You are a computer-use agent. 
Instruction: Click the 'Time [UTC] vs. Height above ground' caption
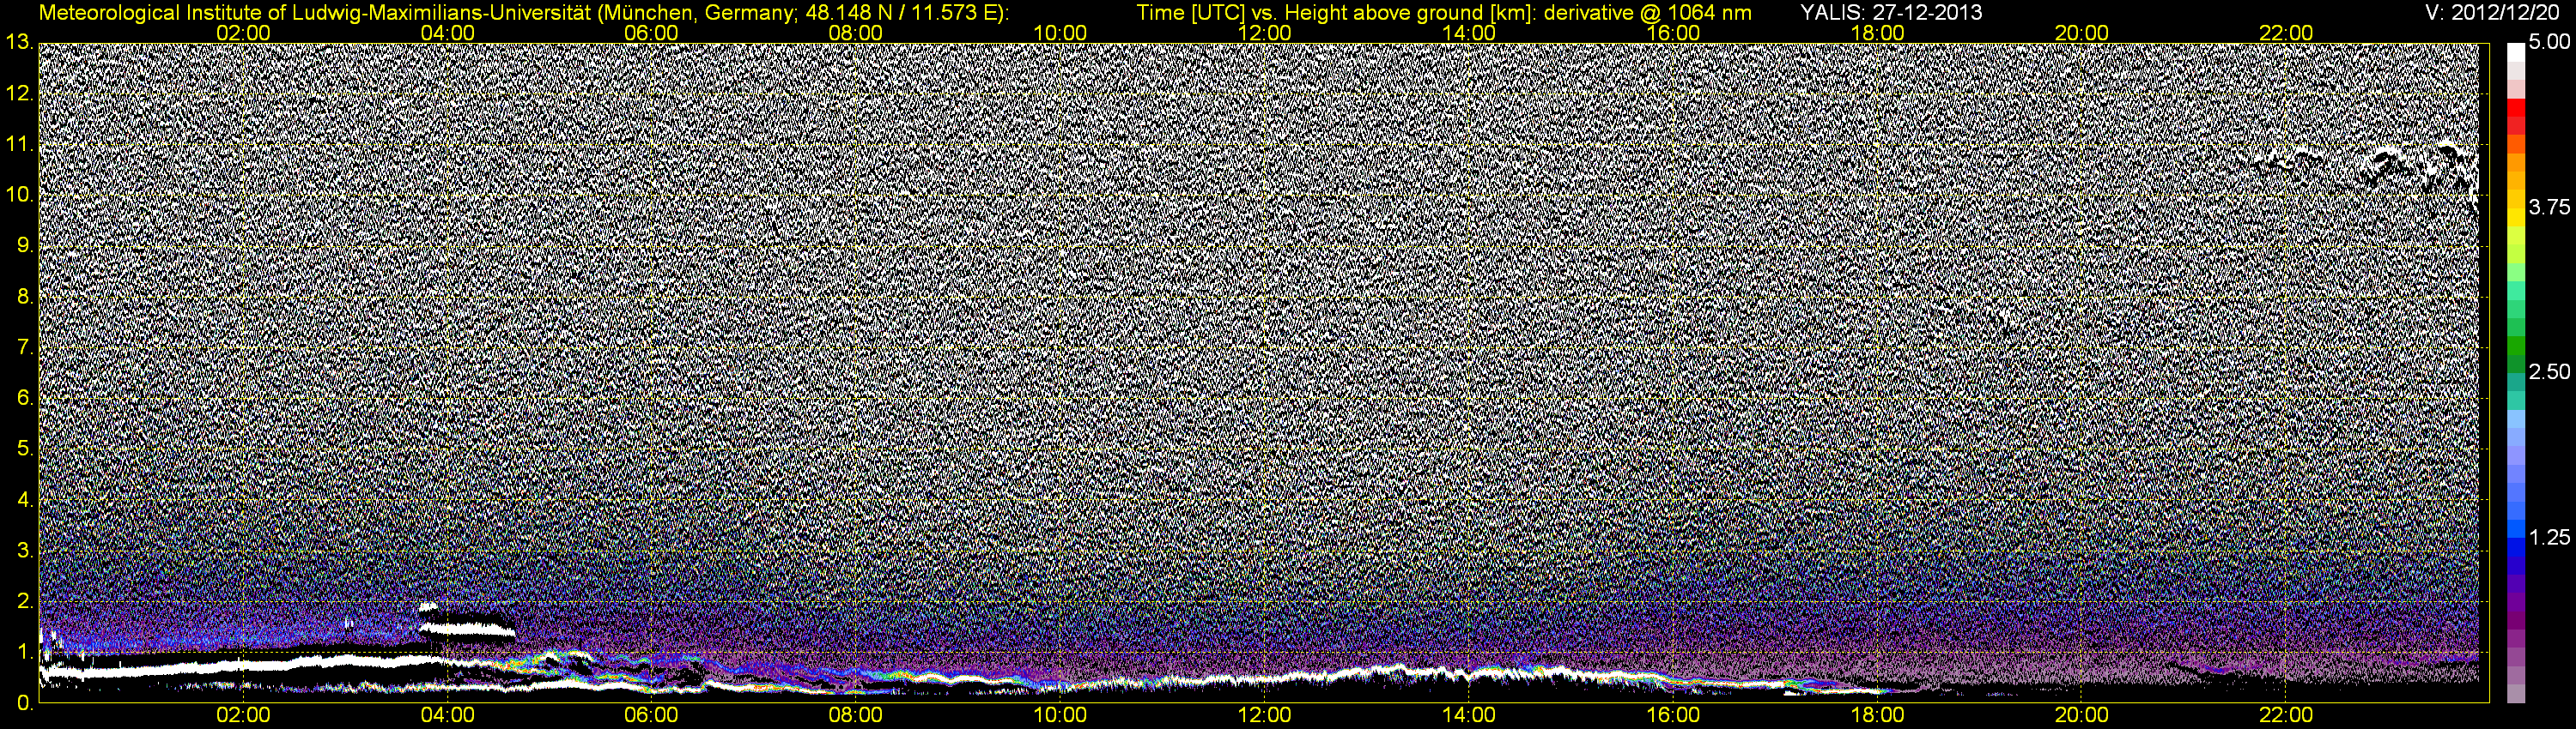pyautogui.click(x=1444, y=13)
